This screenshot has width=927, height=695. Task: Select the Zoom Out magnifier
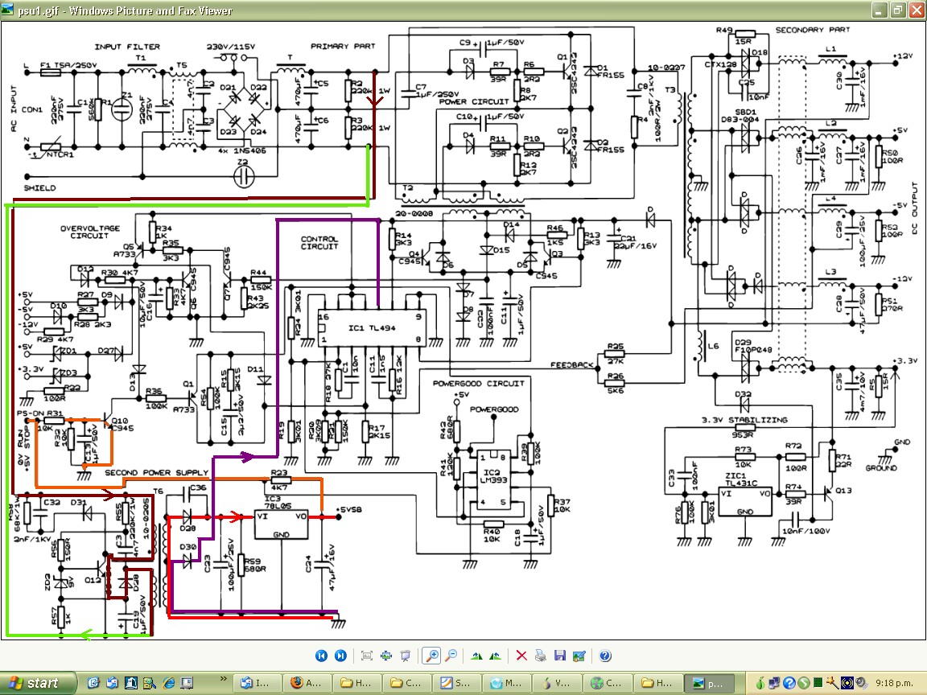451,656
